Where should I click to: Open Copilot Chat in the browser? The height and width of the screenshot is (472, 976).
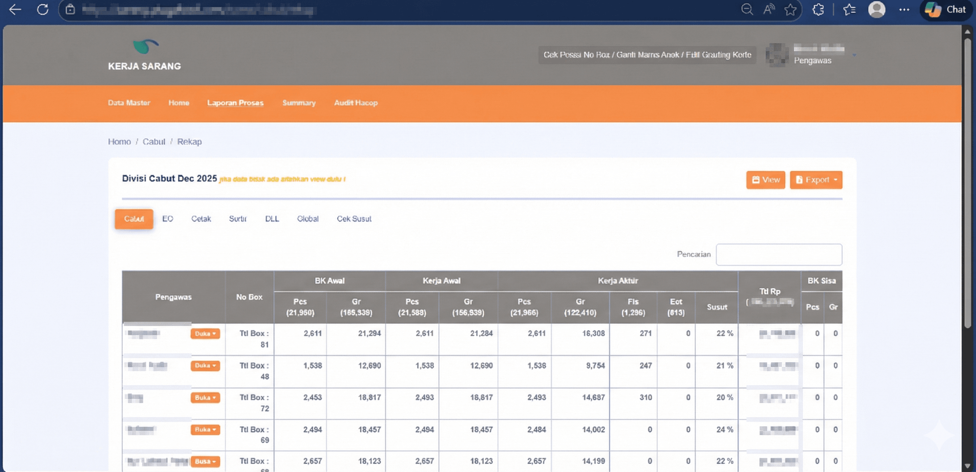[945, 10]
